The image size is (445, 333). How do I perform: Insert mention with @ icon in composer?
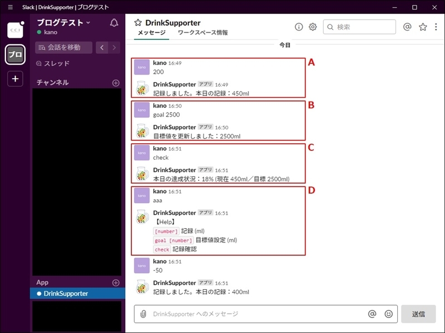click(x=372, y=314)
